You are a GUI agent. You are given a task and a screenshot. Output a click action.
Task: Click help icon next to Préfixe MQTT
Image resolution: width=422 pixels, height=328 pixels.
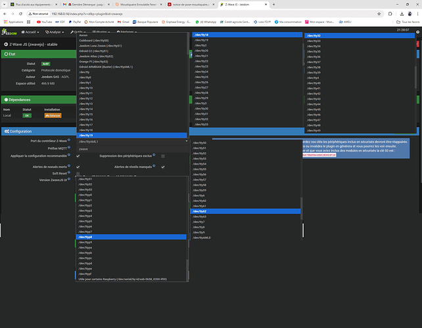click(69, 147)
